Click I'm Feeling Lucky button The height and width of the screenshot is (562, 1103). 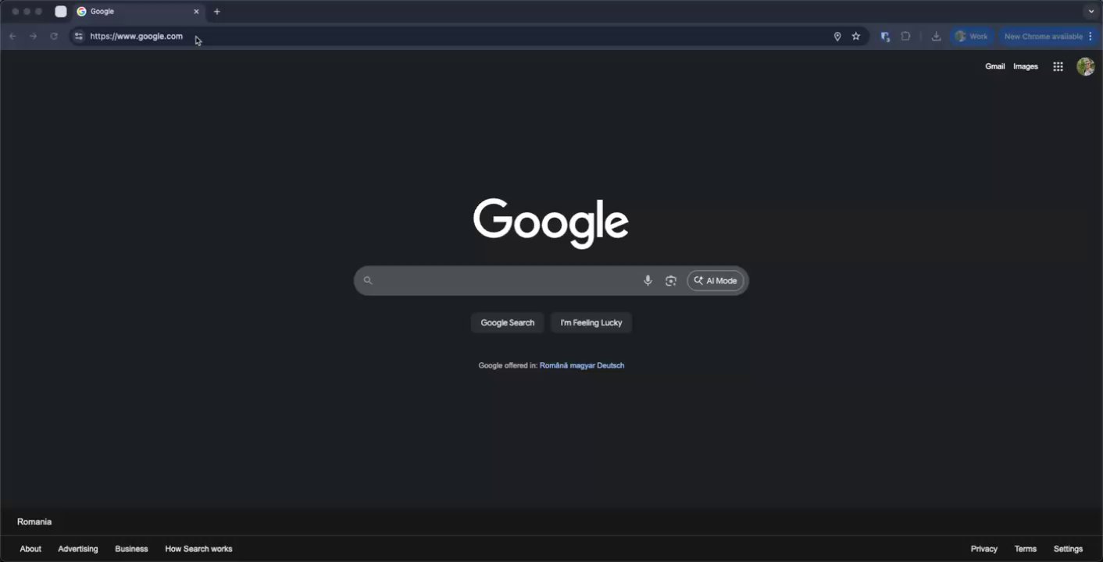click(591, 322)
